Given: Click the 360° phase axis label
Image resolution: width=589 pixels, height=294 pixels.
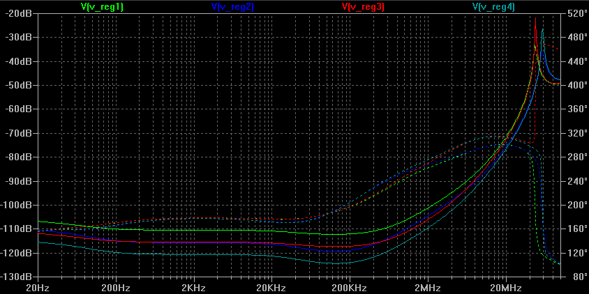Looking at the screenshot, I should (x=576, y=109).
